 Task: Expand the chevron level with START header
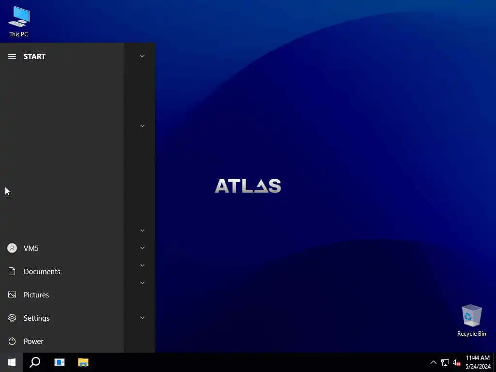click(142, 56)
